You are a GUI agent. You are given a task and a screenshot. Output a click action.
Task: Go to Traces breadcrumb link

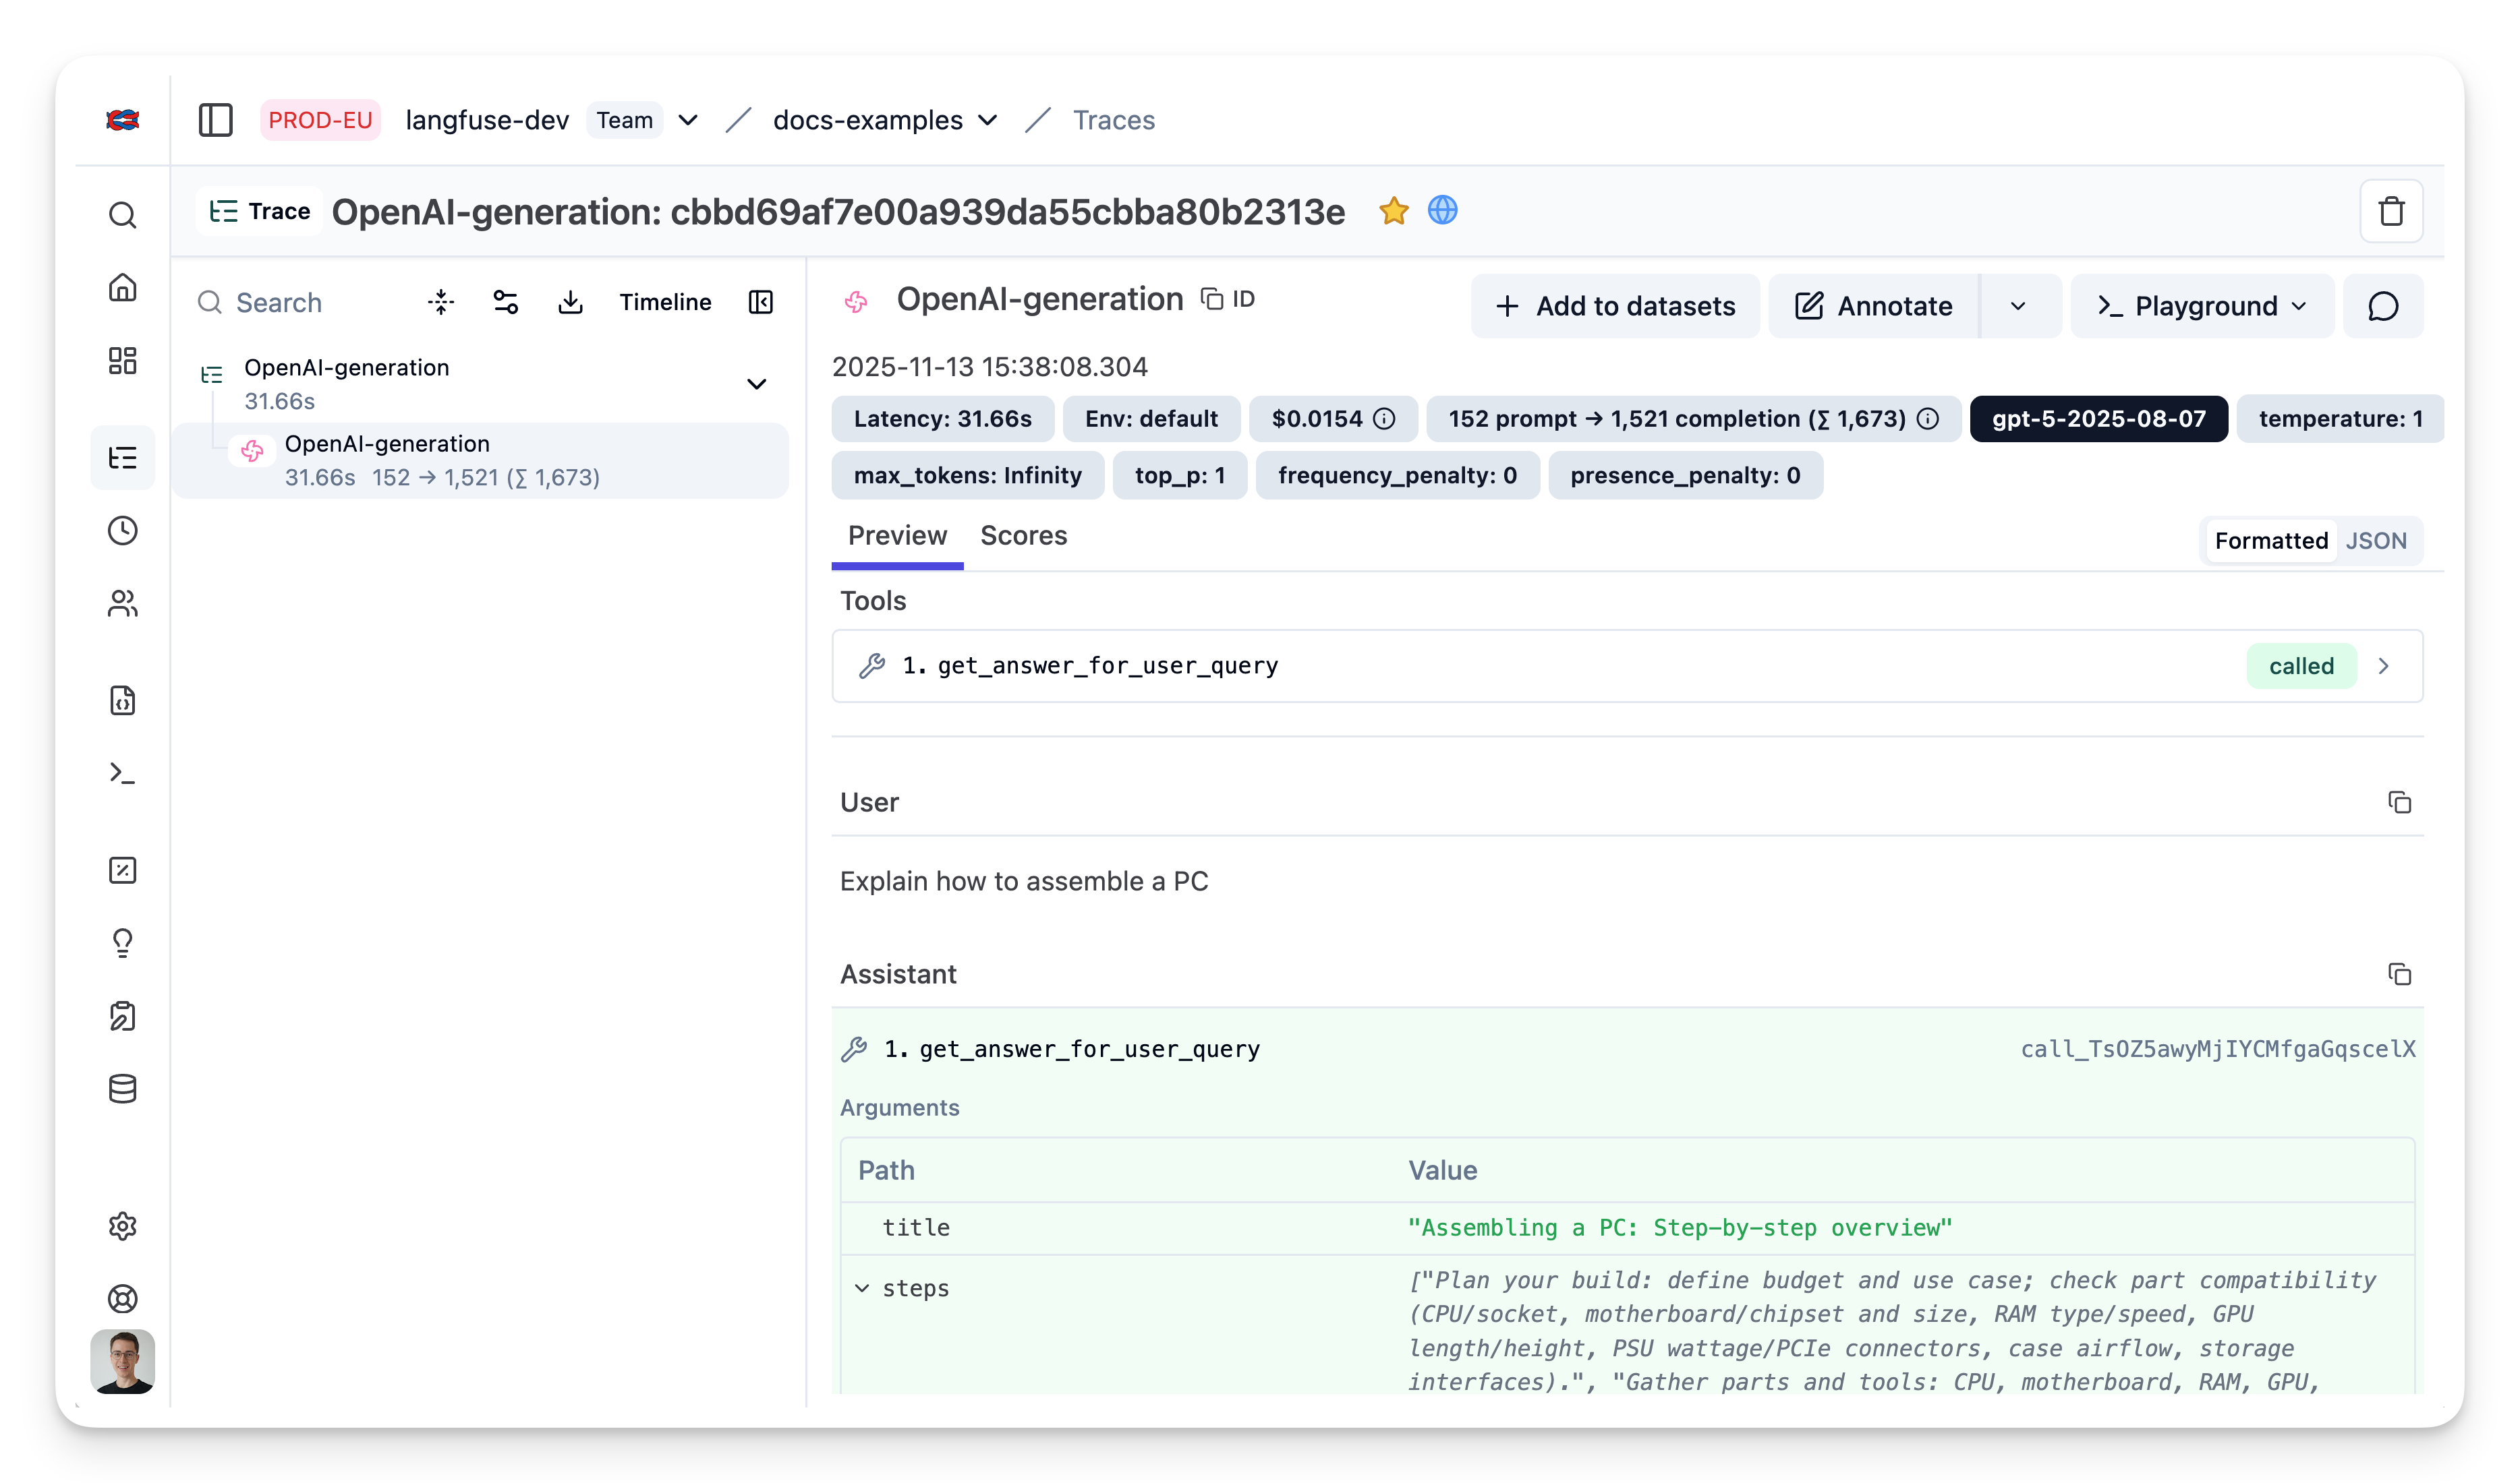1113,120
